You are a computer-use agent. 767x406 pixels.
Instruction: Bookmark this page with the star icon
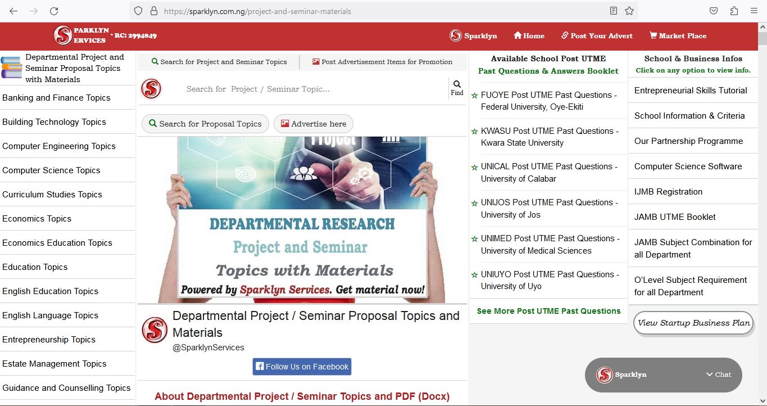[x=629, y=11]
